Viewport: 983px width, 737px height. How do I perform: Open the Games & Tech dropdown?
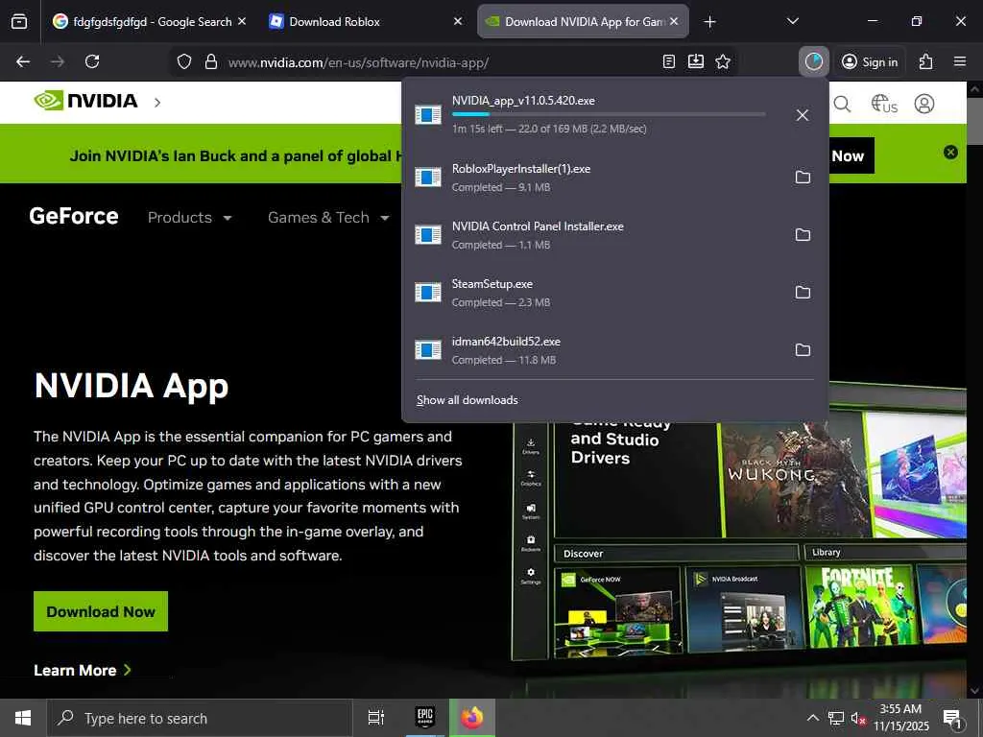[x=328, y=218]
